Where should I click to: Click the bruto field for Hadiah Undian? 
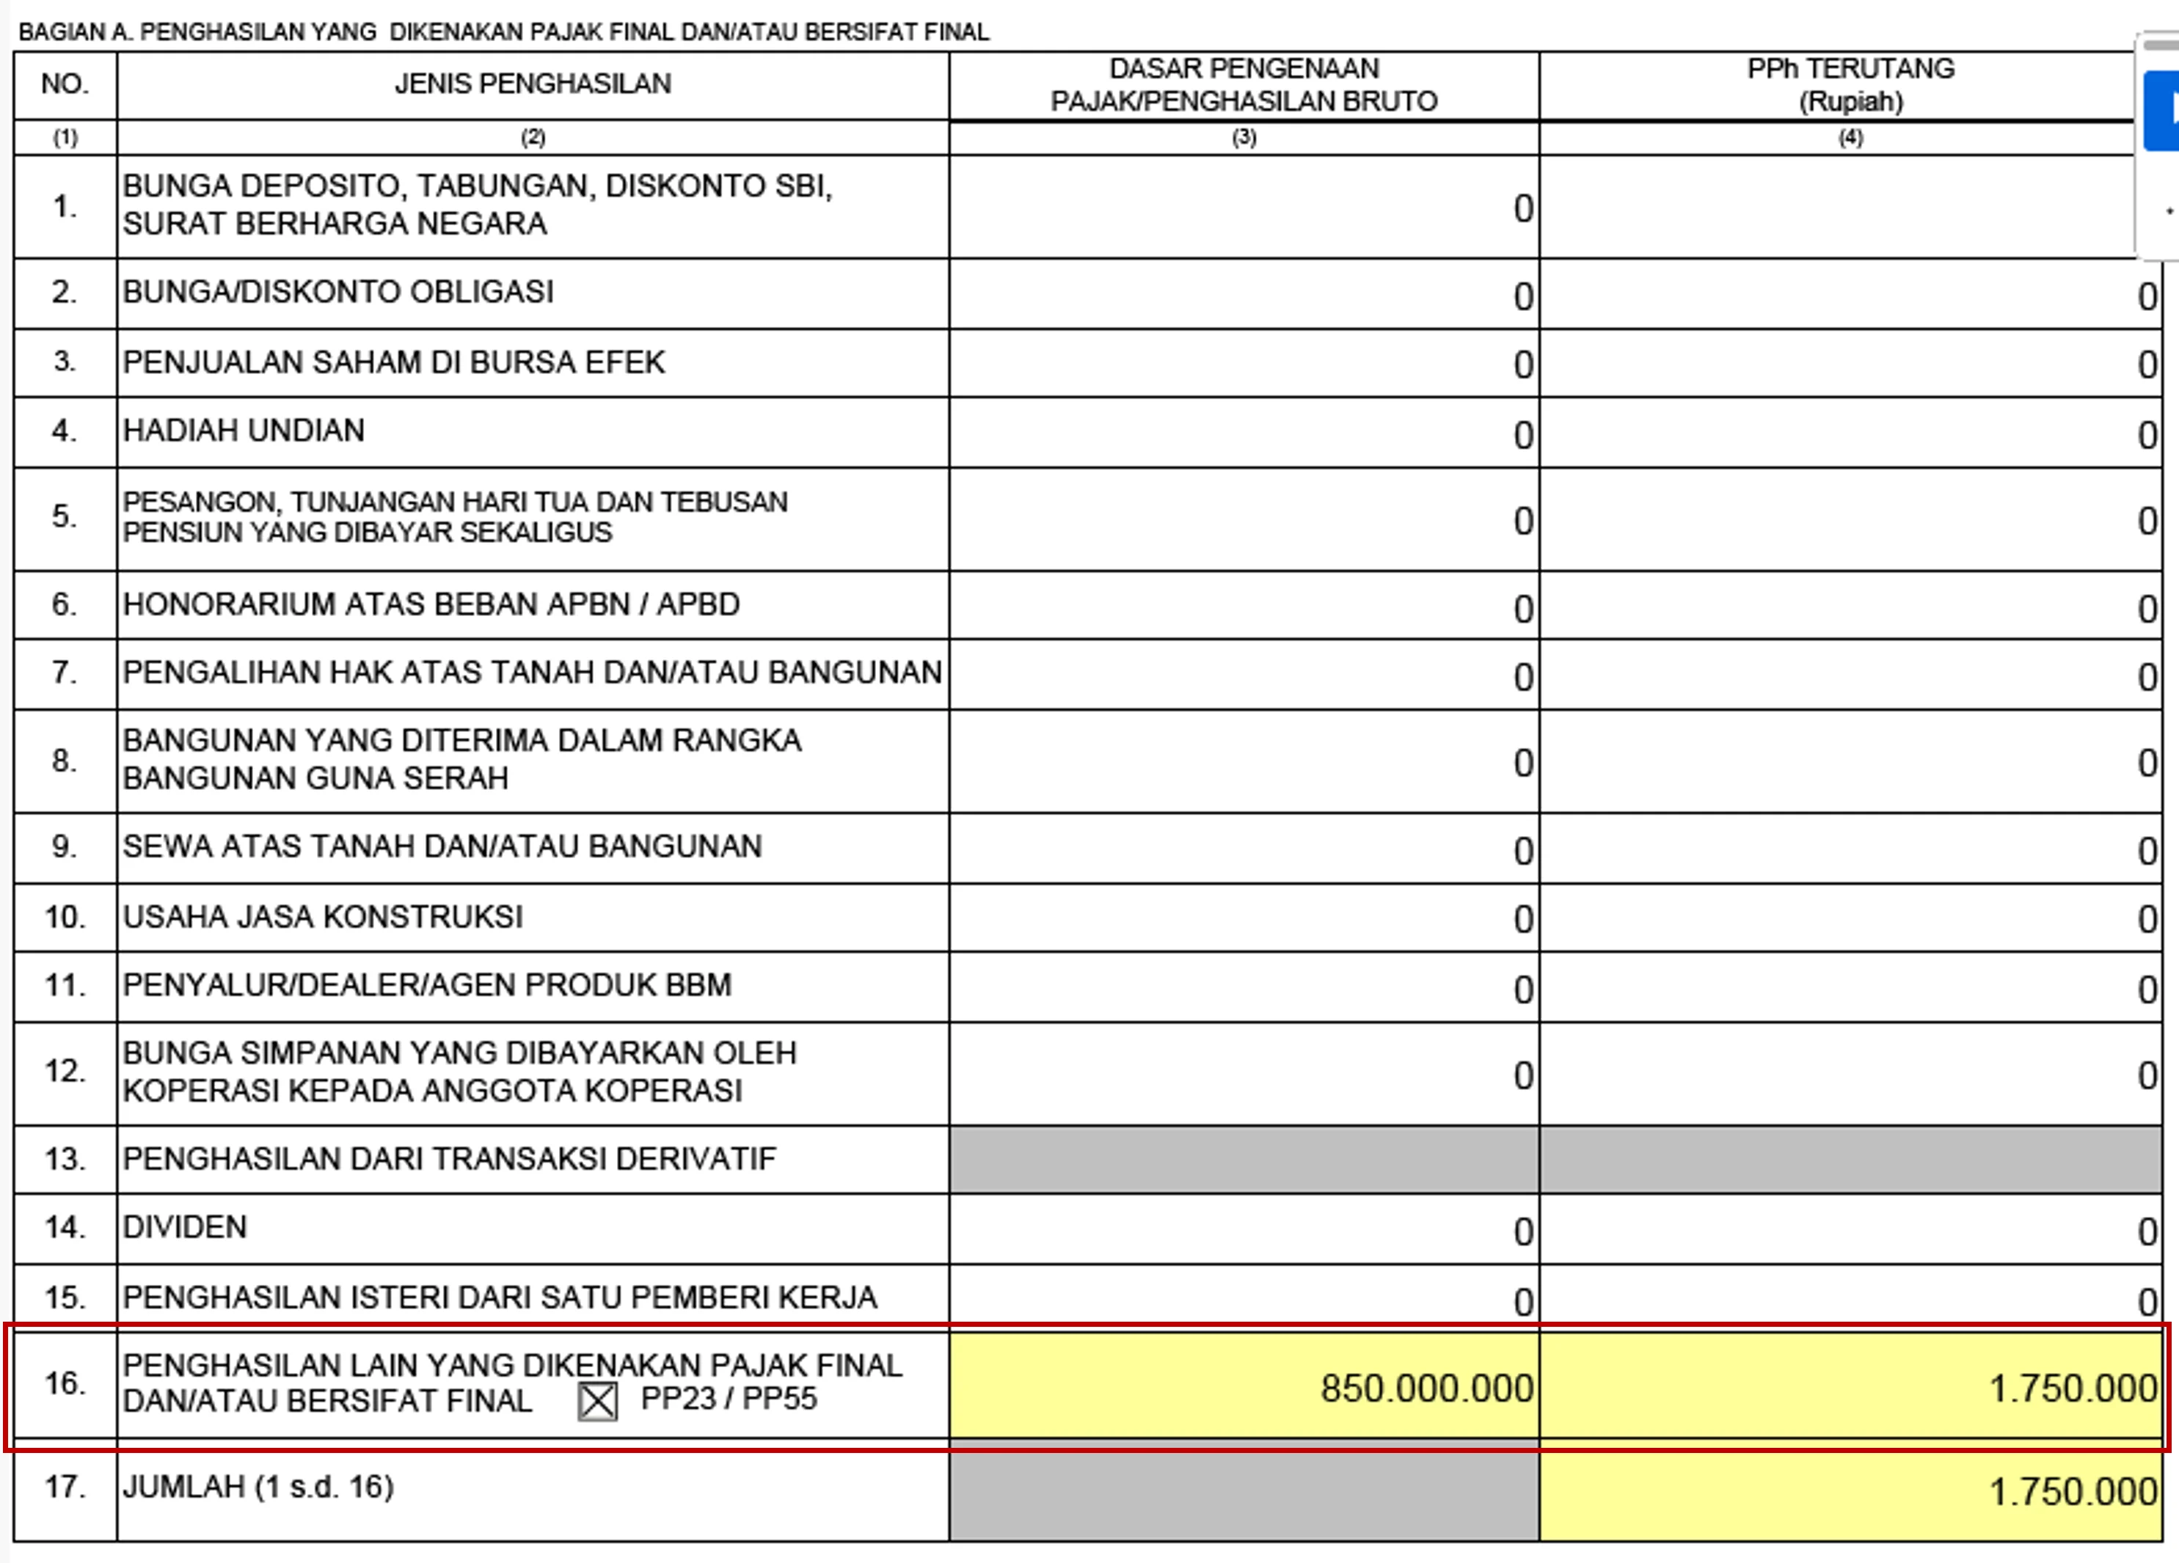[1244, 433]
